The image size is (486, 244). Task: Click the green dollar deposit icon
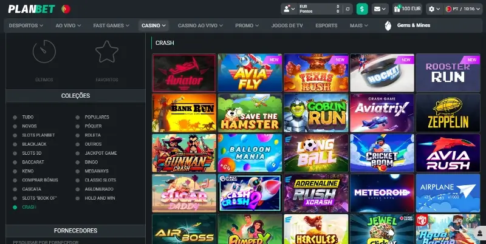click(362, 8)
